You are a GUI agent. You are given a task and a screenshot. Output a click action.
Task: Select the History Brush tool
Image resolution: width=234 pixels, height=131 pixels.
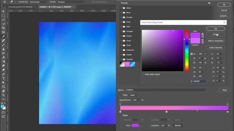(3, 53)
